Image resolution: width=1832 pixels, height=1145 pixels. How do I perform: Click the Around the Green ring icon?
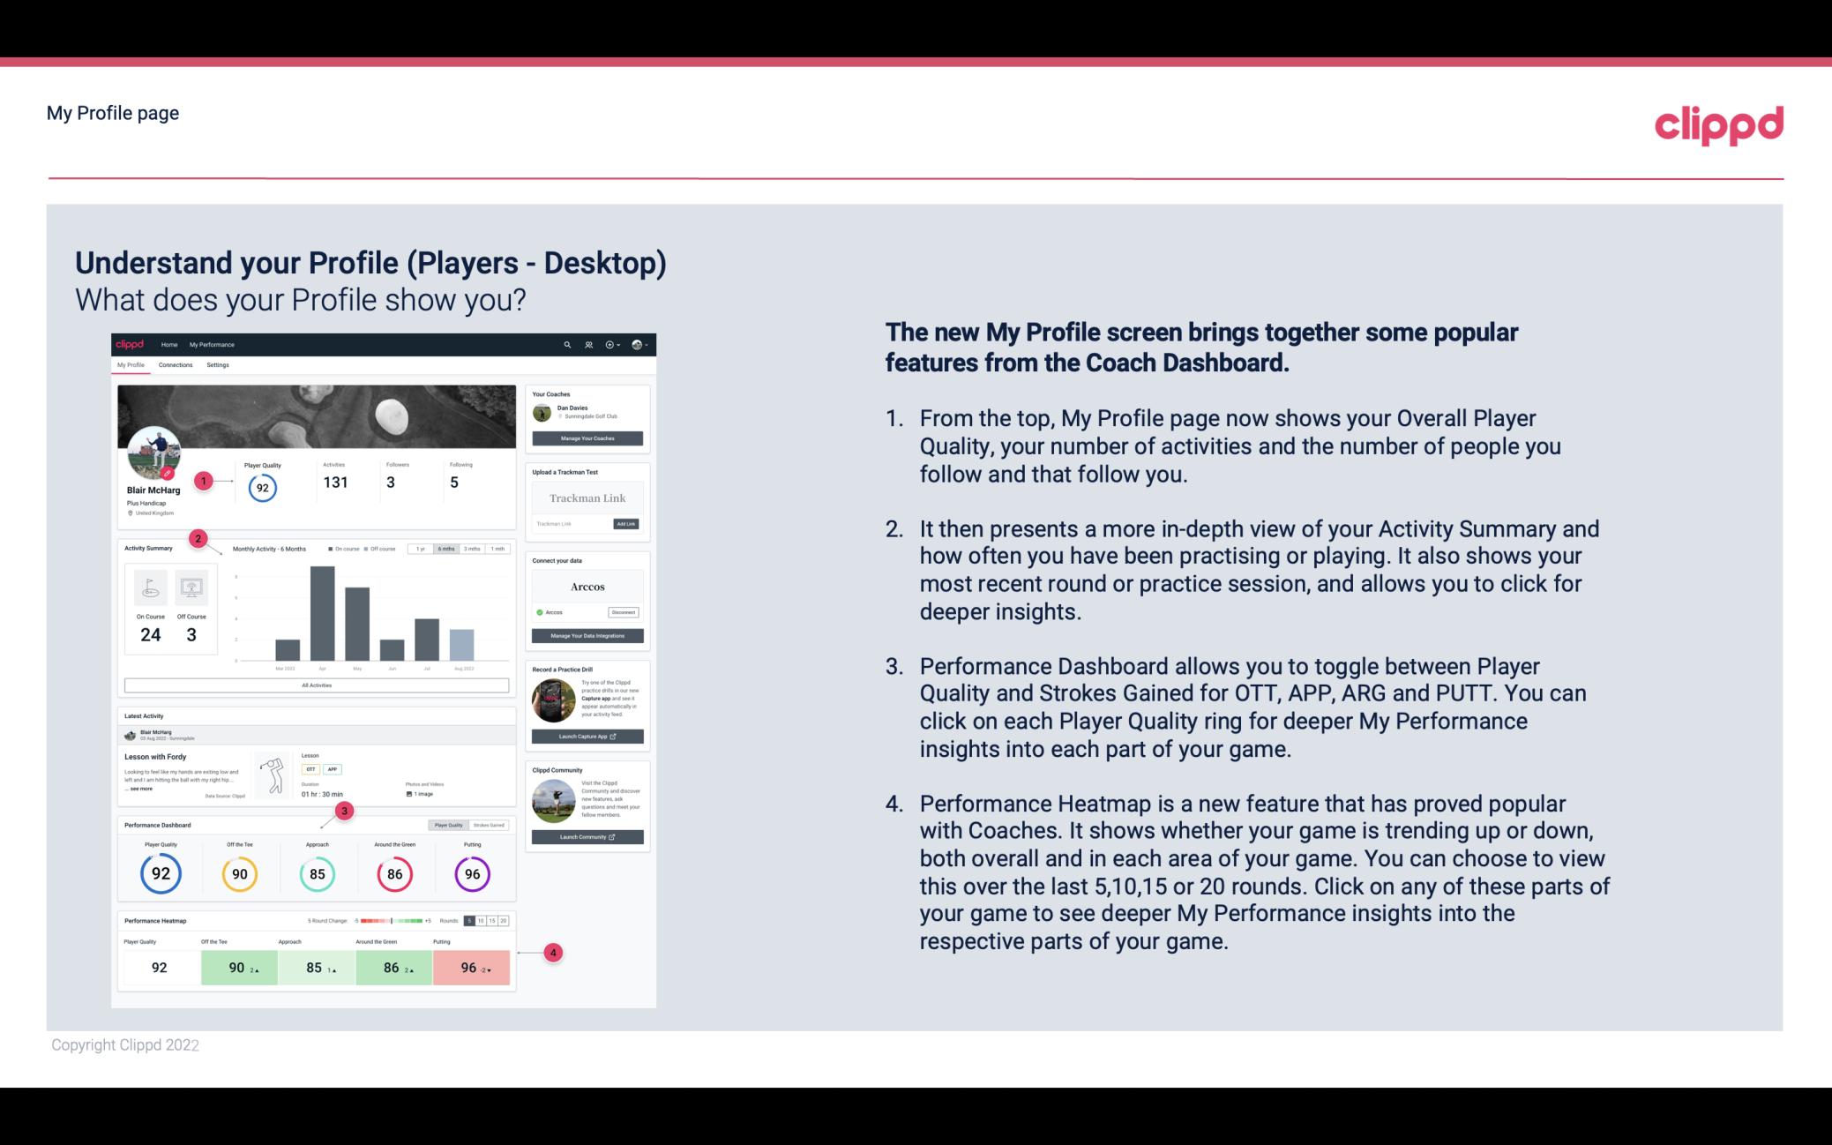click(x=394, y=872)
